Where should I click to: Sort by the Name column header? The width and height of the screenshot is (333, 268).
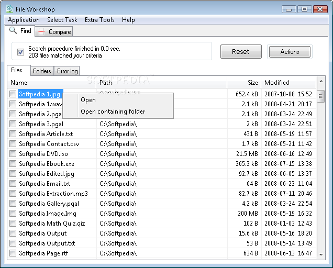pos(52,82)
